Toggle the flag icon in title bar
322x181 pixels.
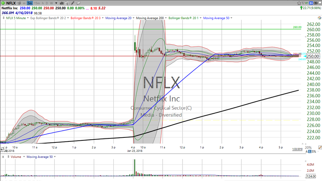coord(303,3)
